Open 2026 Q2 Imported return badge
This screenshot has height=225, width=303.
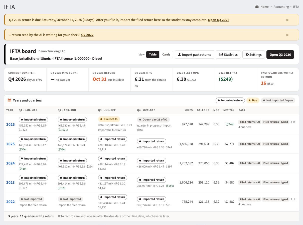pyautogui.click(x=72, y=119)
